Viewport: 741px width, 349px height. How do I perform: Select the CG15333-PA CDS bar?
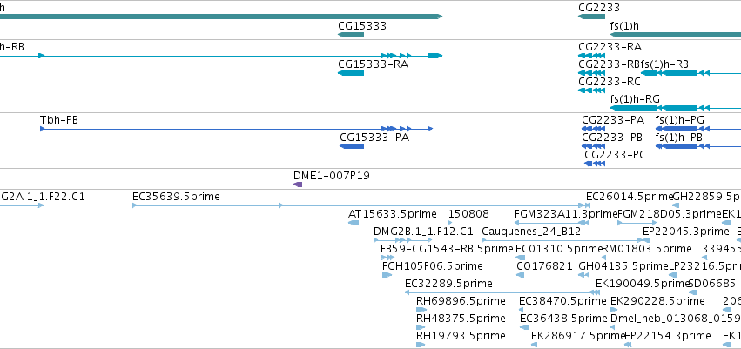[352, 146]
